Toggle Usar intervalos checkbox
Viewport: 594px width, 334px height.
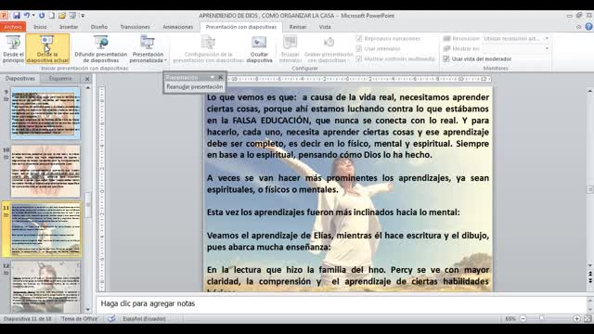359,48
